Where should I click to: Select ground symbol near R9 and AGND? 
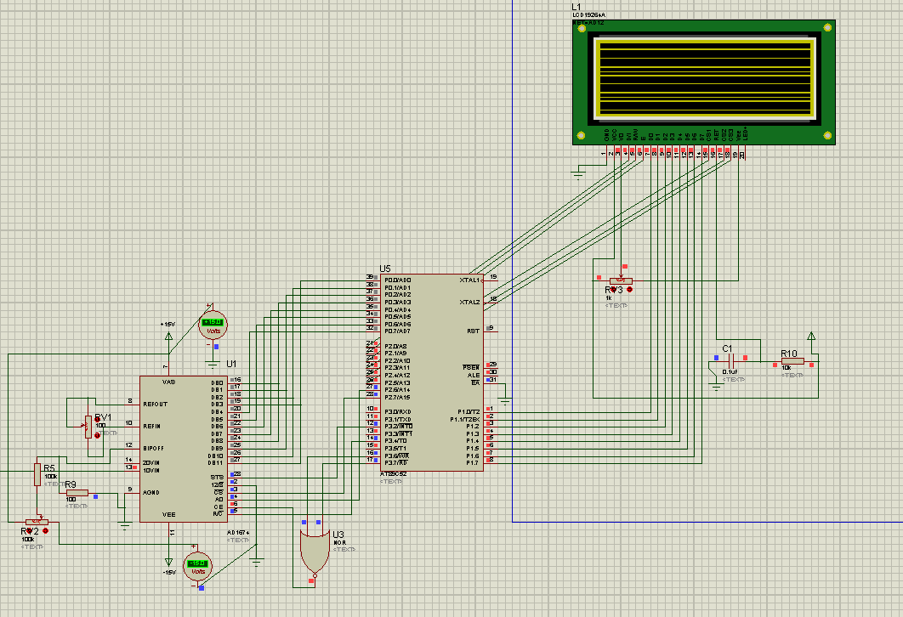[124, 524]
